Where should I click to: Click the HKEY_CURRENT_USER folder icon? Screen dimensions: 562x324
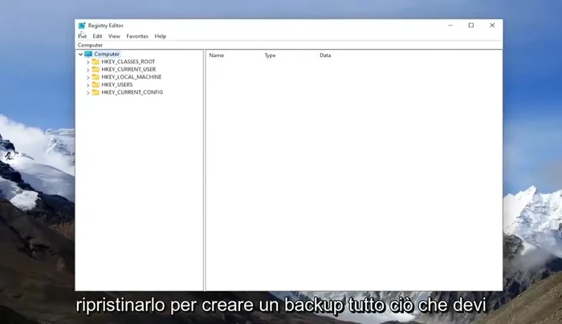96,69
